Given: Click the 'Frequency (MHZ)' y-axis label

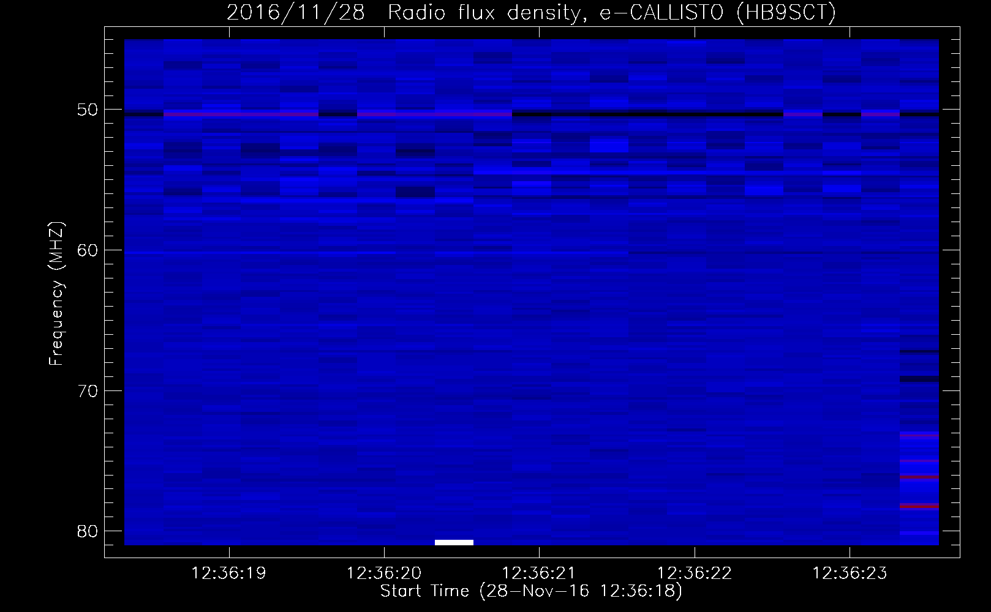Looking at the screenshot, I should click(56, 294).
